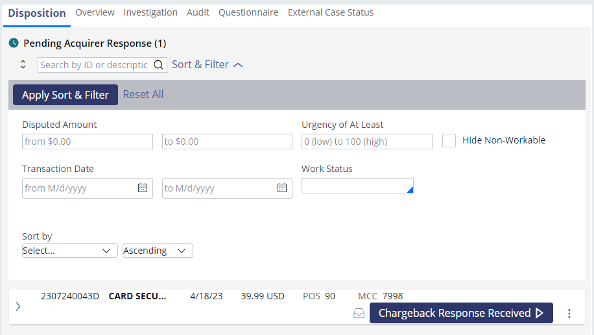Open the External Case Status tab
The width and height of the screenshot is (594, 335).
tap(330, 12)
